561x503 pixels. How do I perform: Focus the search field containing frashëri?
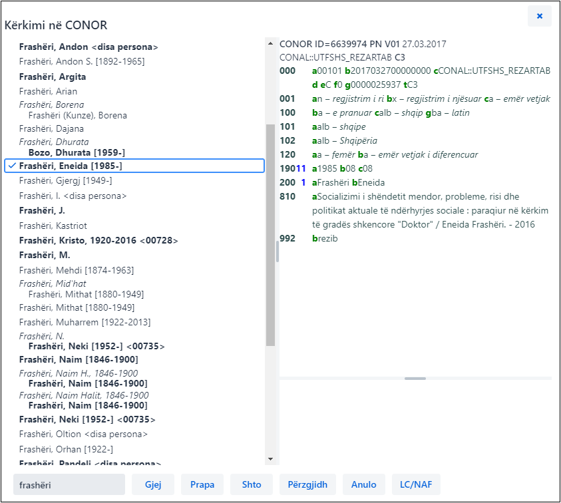coord(69,485)
